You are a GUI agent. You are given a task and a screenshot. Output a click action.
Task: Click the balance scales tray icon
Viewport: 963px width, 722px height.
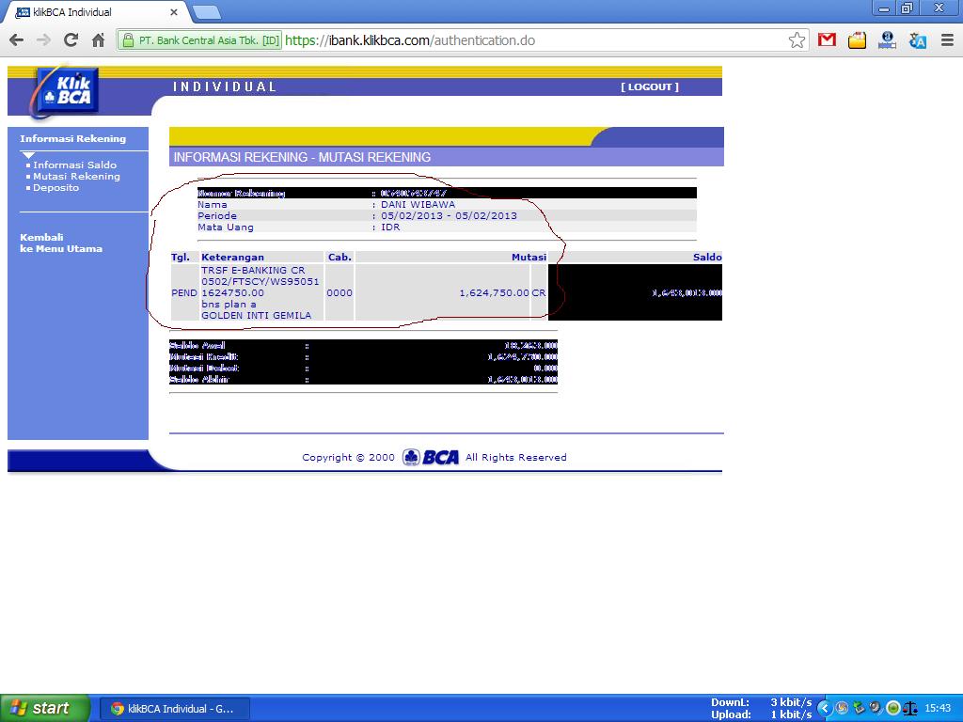909,709
